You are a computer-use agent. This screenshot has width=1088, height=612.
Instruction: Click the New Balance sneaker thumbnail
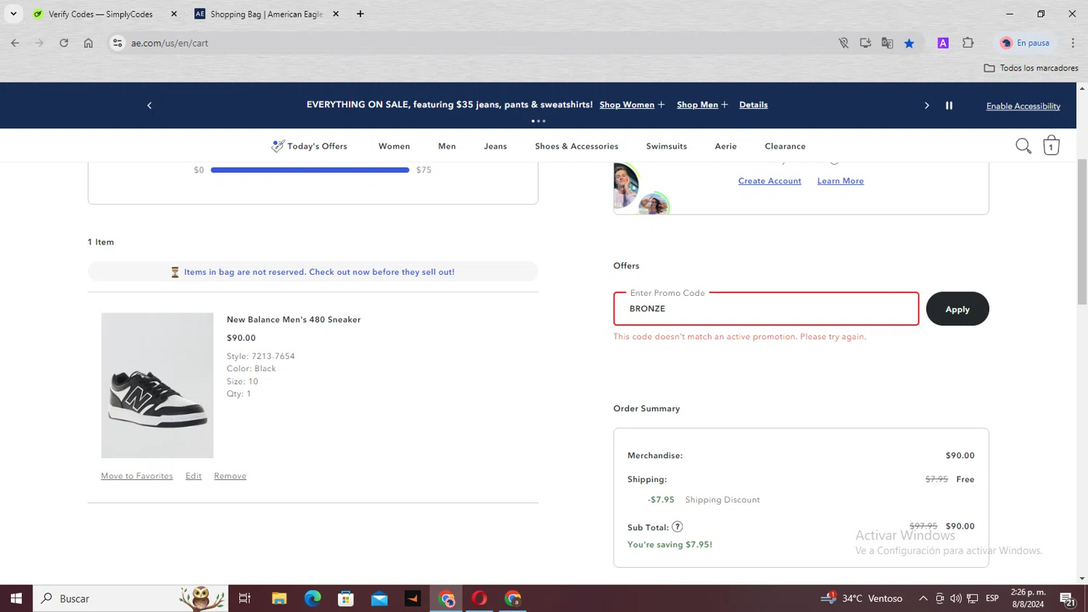coord(157,385)
